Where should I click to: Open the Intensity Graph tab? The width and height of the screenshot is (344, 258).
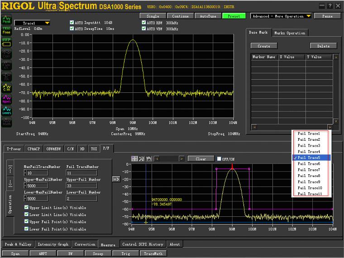click(x=53, y=244)
